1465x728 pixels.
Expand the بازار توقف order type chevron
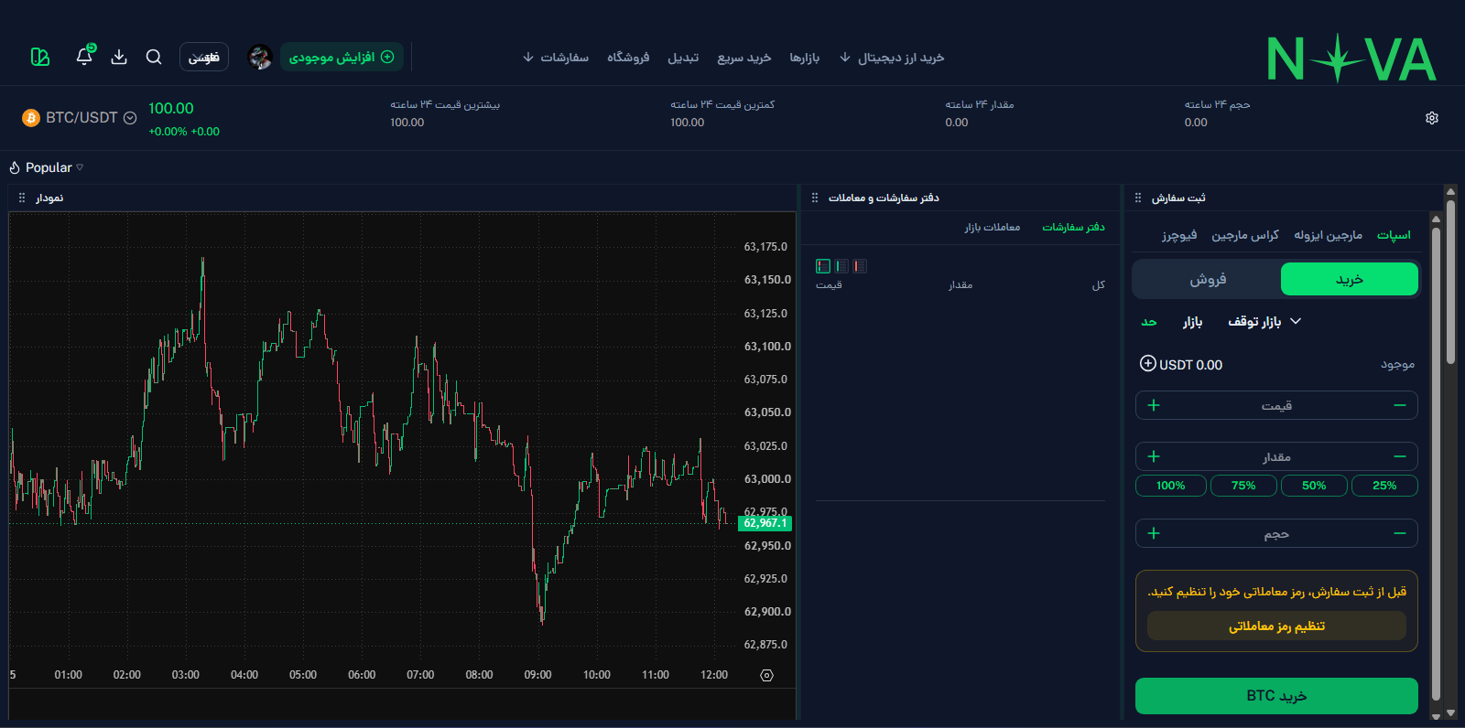pyautogui.click(x=1296, y=321)
